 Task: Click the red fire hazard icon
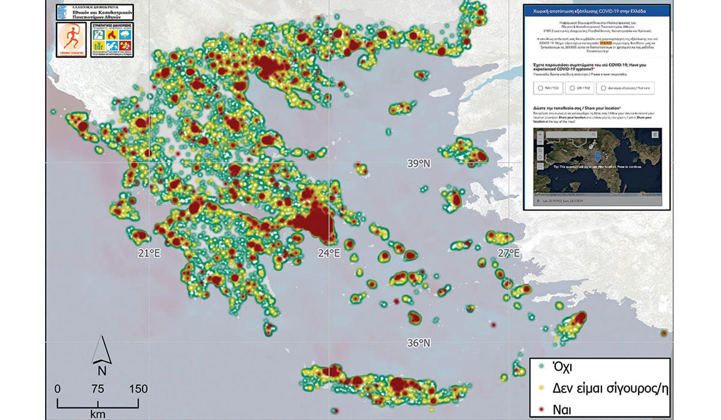[x=112, y=35]
